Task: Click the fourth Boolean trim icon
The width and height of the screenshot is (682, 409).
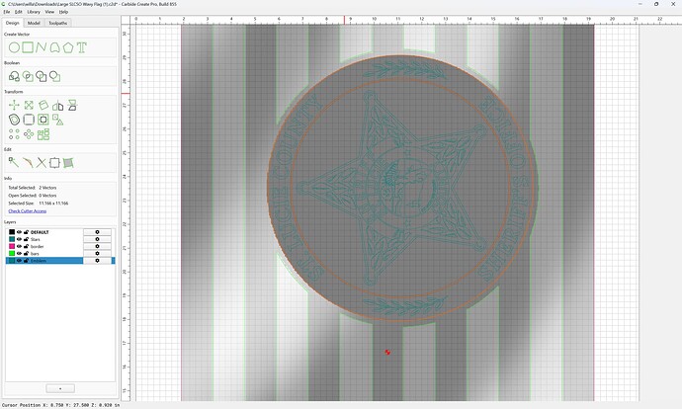Action: tap(54, 76)
